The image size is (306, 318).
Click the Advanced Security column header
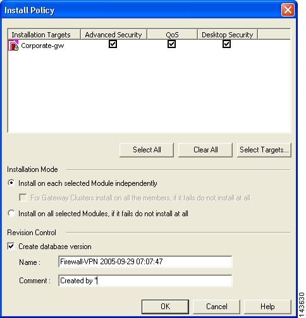click(x=113, y=35)
